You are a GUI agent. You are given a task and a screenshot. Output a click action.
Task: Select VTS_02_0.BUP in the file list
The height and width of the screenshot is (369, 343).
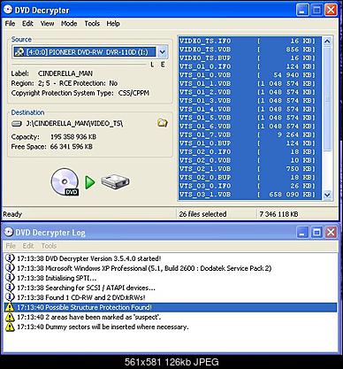pyautogui.click(x=249, y=178)
